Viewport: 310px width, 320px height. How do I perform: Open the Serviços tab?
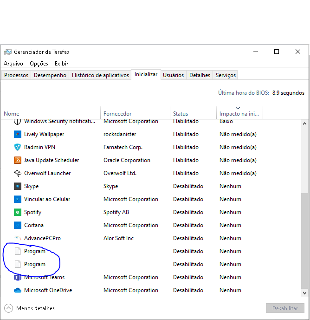coord(226,75)
